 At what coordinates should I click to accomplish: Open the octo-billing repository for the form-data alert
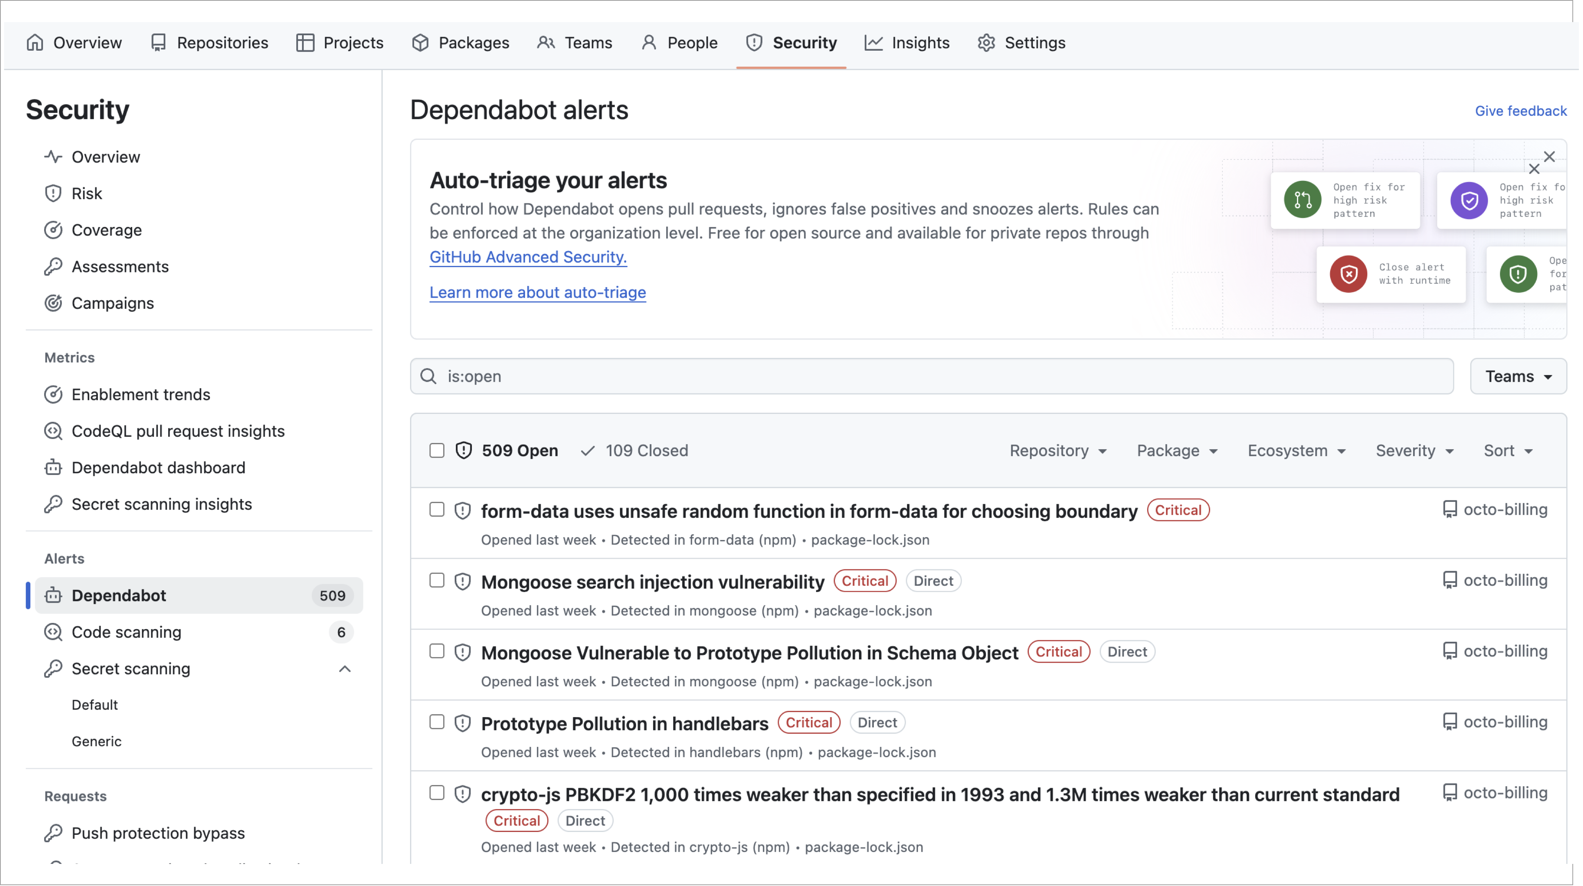click(x=1507, y=509)
